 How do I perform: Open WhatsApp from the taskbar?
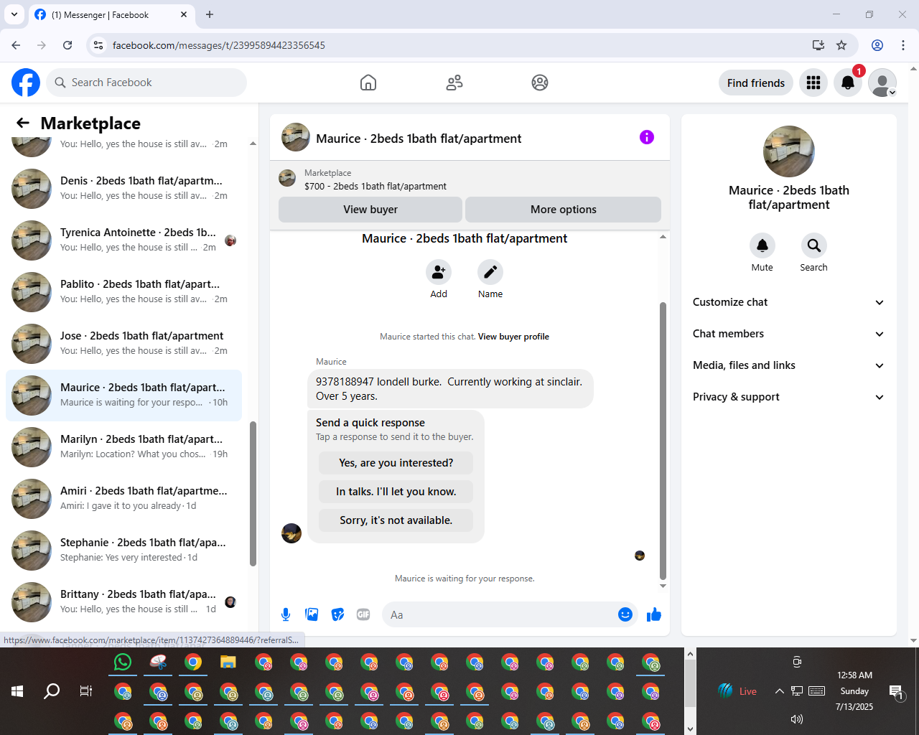pos(123,662)
